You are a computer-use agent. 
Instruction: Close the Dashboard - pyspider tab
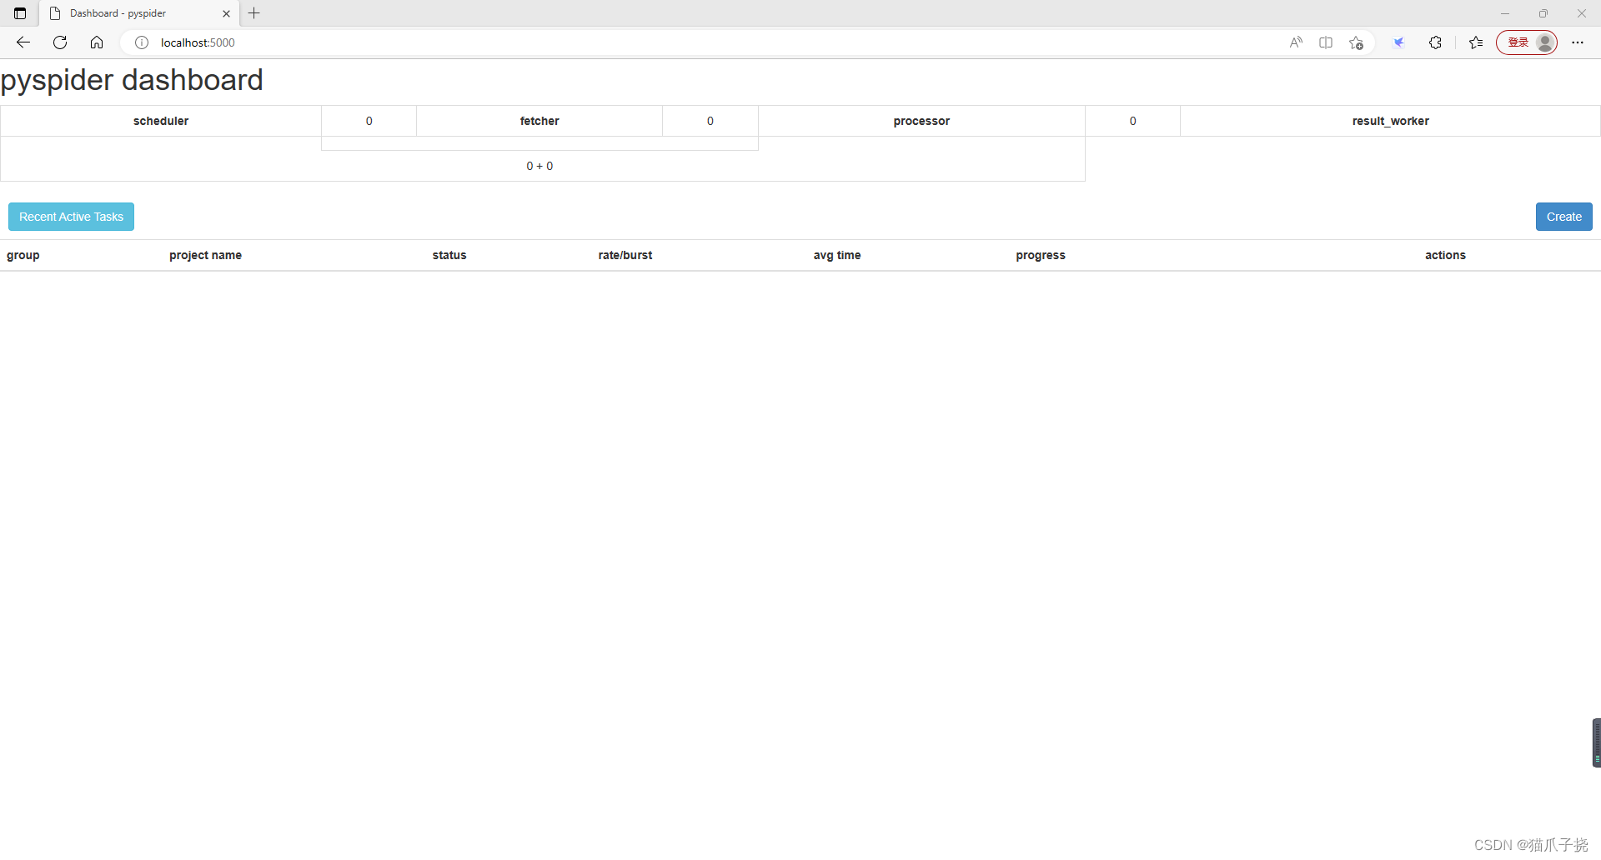pyautogui.click(x=226, y=13)
